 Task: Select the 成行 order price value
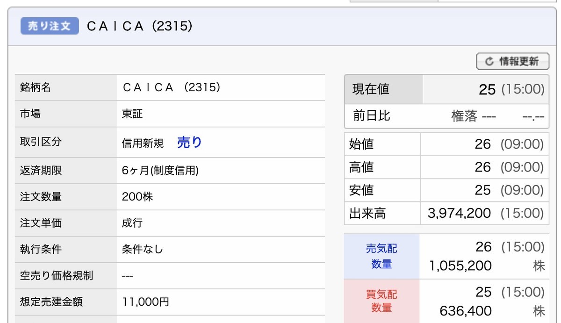132,223
